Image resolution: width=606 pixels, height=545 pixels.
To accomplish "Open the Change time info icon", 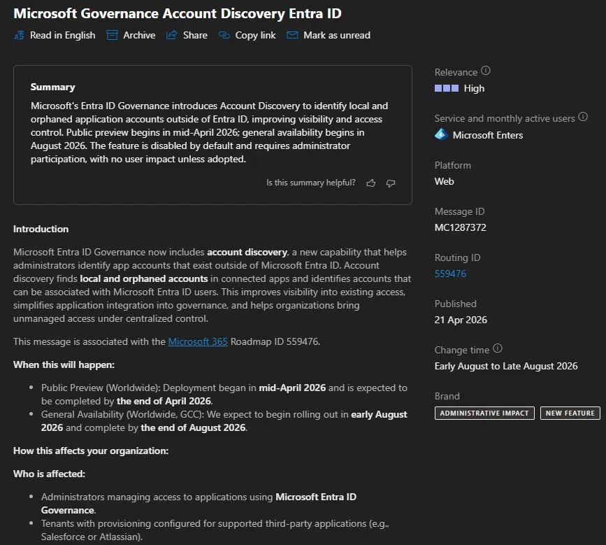I will point(498,348).
